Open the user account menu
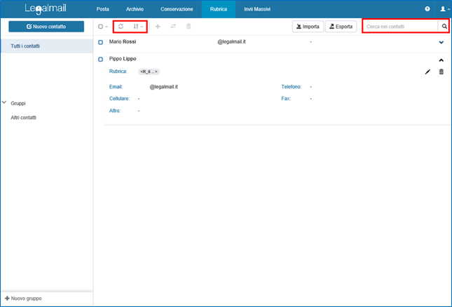Screen dimensions: 452x307 click(x=443, y=9)
